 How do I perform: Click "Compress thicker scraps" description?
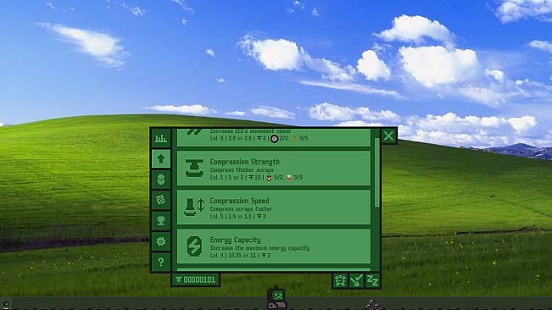242,169
